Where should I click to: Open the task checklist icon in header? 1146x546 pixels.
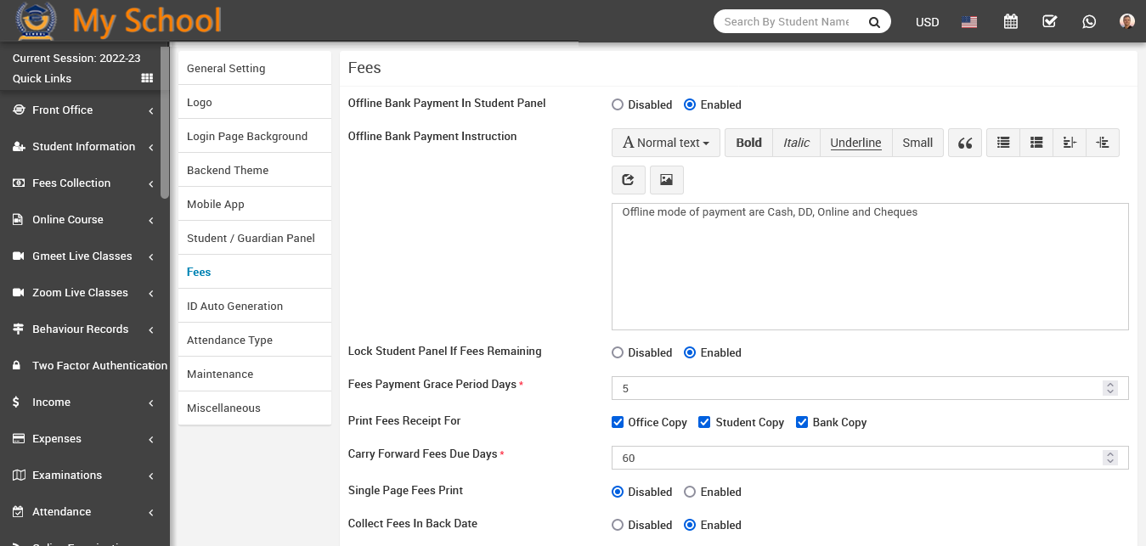[x=1049, y=22]
